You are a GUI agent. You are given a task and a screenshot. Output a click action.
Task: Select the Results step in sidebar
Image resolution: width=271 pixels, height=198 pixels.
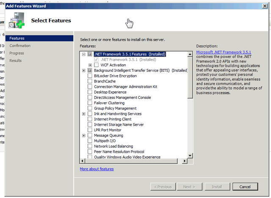click(16, 61)
